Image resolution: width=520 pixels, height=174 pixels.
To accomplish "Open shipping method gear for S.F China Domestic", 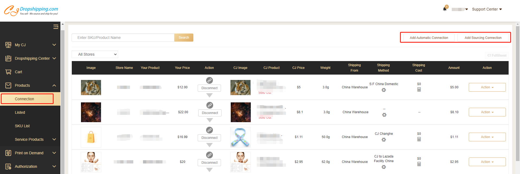I will 384,90.
